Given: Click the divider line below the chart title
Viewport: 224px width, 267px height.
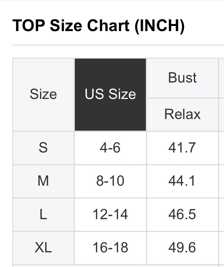Looking at the screenshot, I should (118, 45).
